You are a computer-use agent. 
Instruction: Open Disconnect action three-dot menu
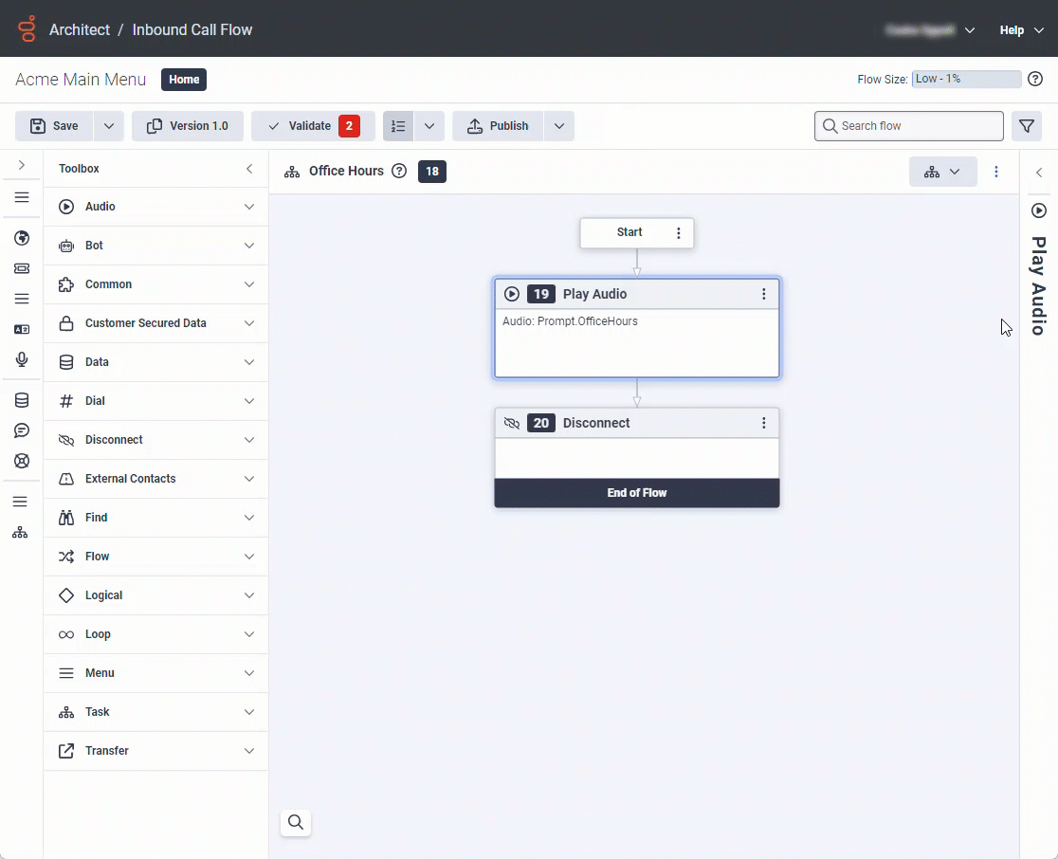point(764,423)
